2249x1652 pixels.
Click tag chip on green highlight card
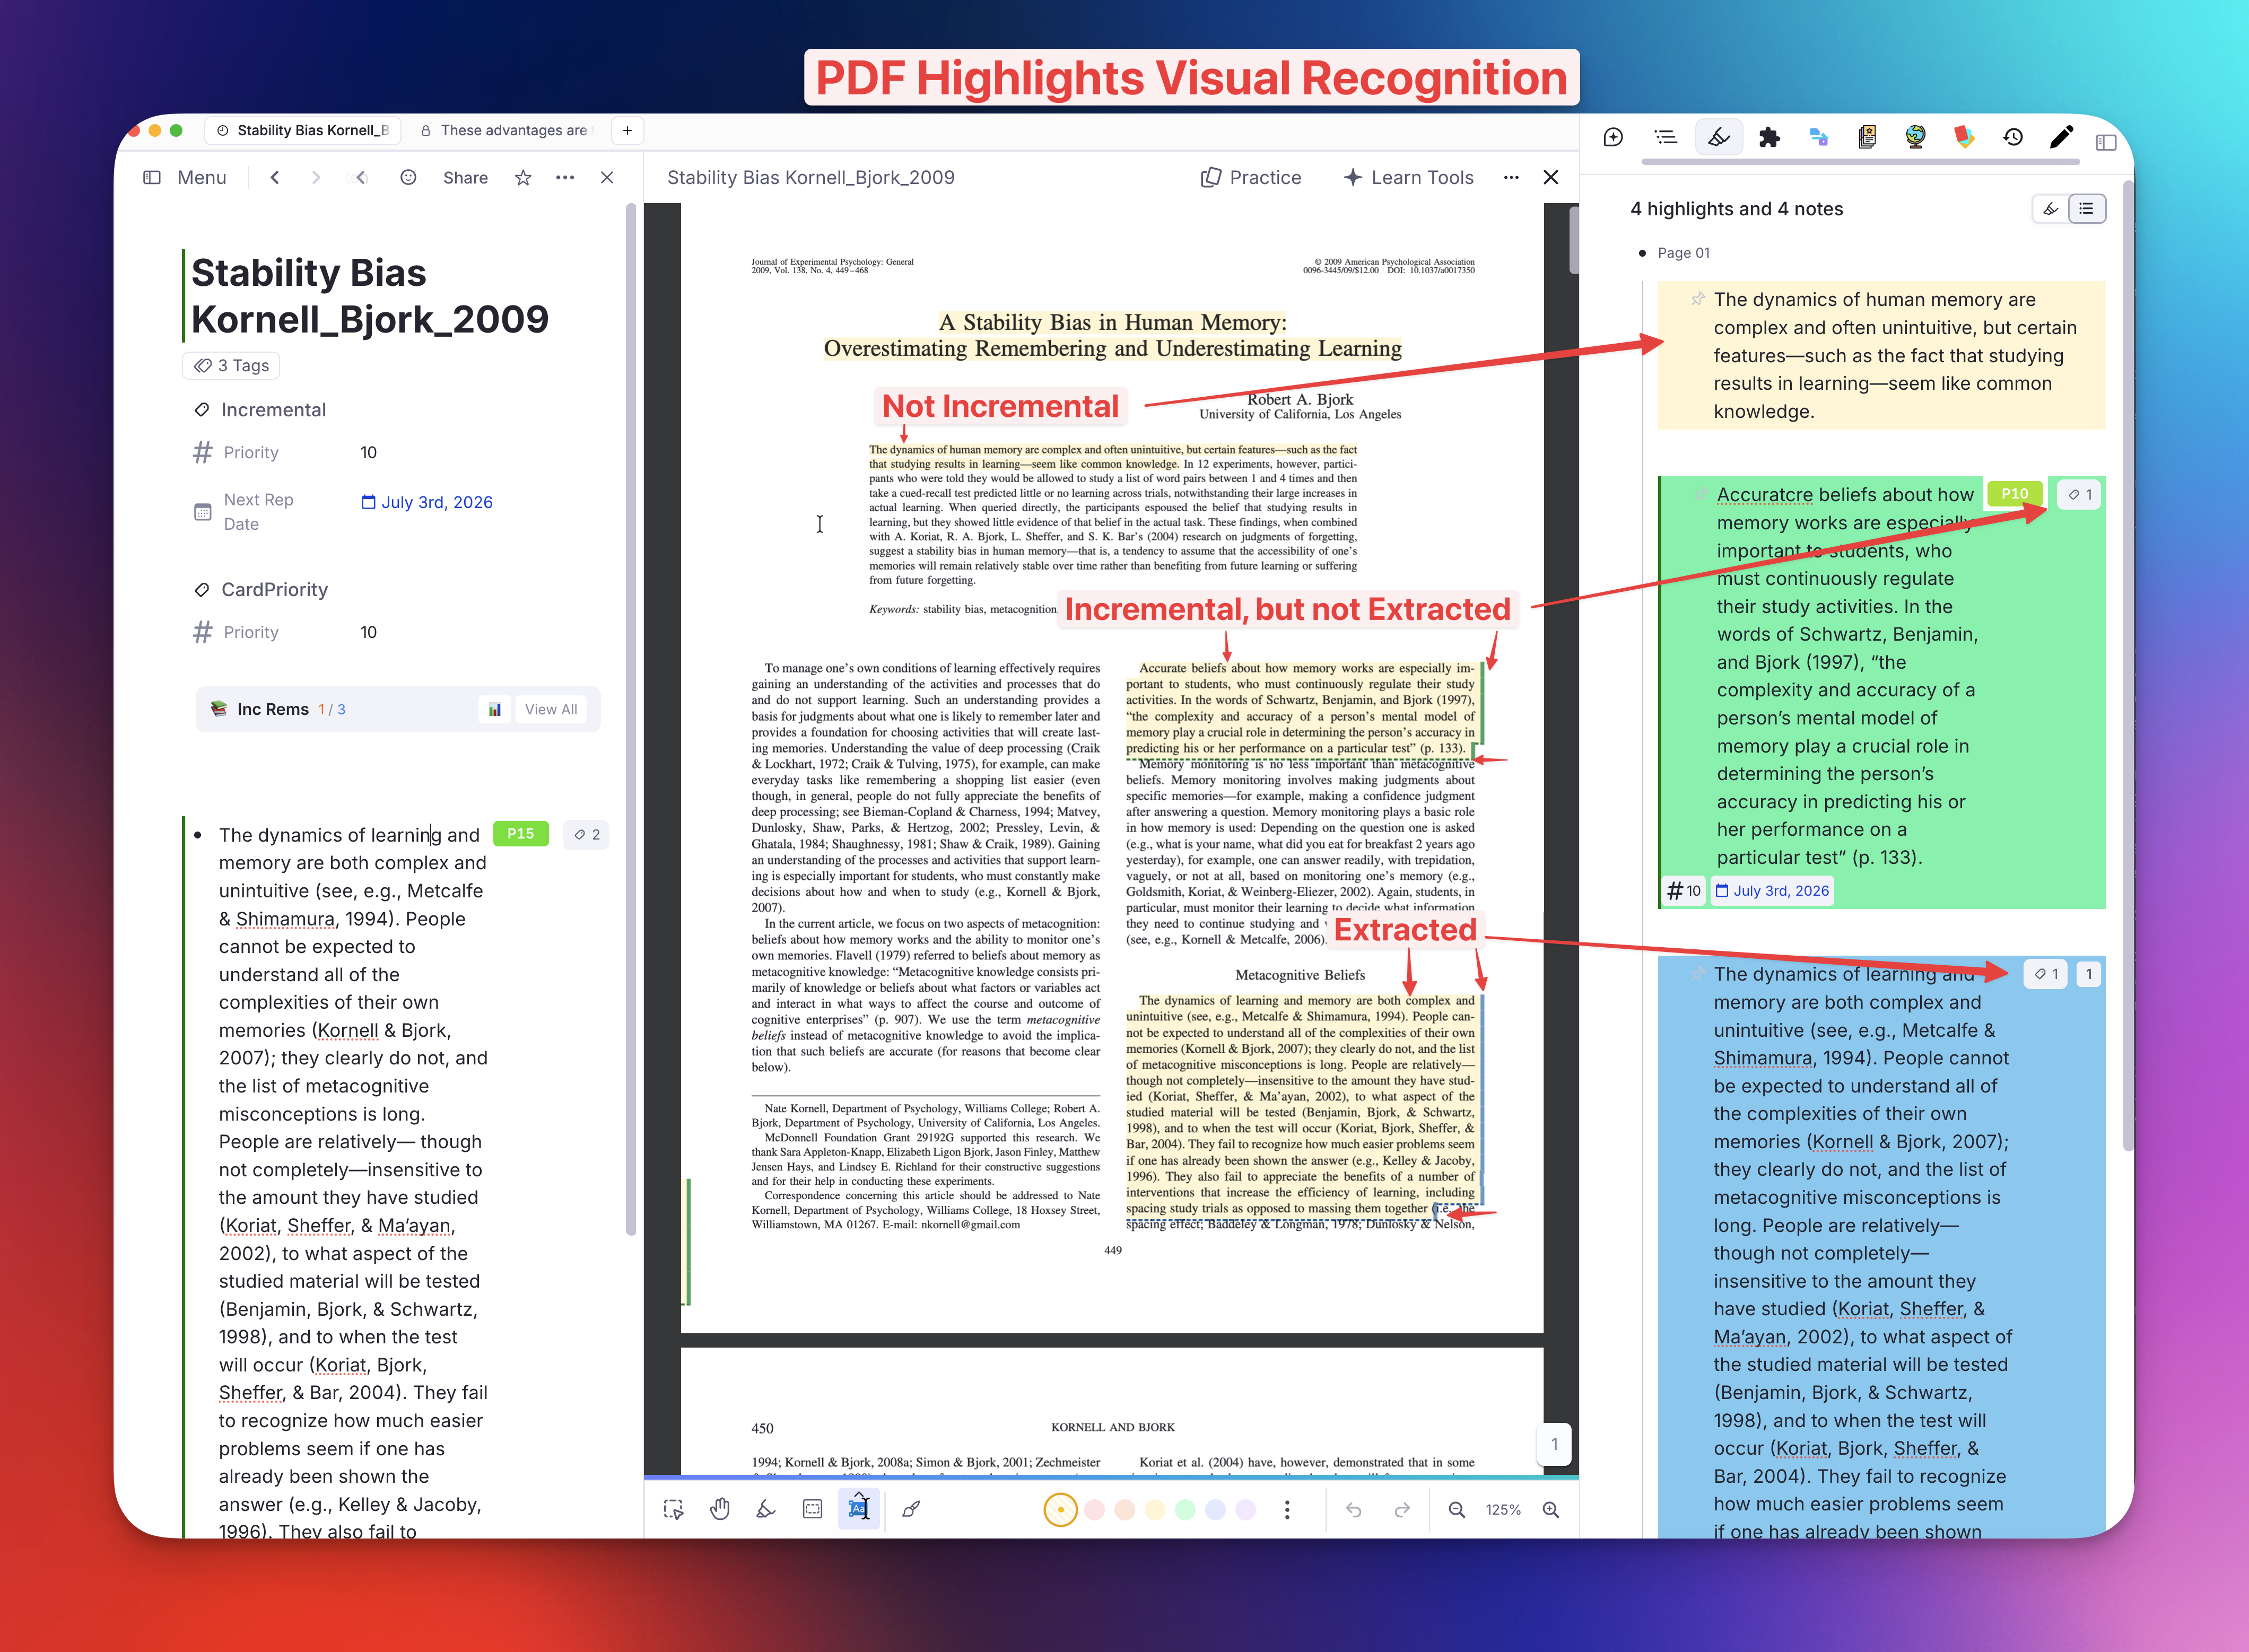tap(2080, 494)
